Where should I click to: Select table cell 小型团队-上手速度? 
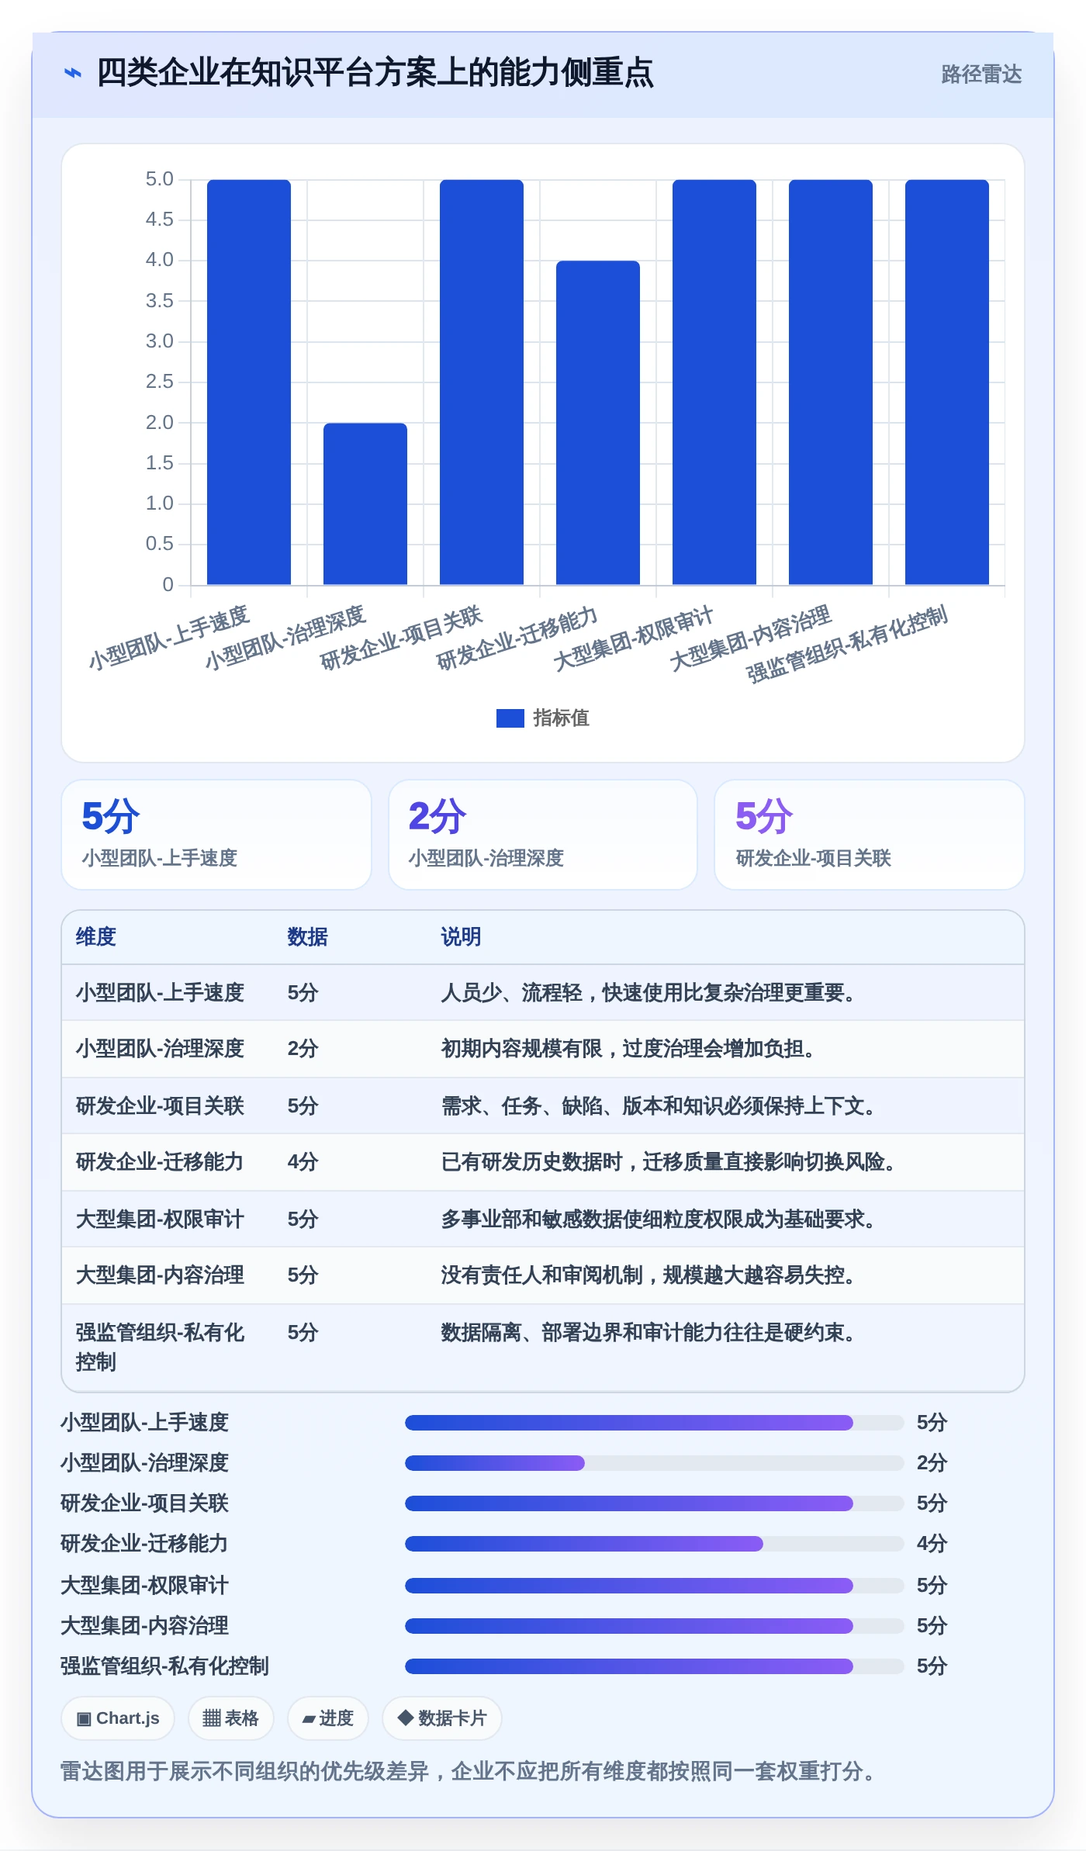click(x=160, y=993)
